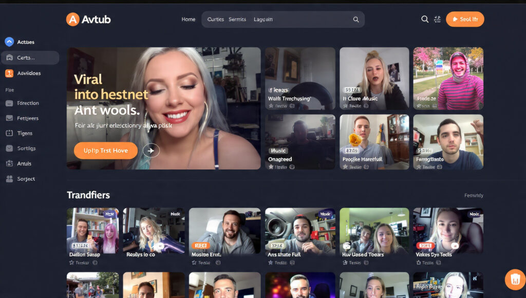Click the Uplip Test Hove button

tap(105, 151)
